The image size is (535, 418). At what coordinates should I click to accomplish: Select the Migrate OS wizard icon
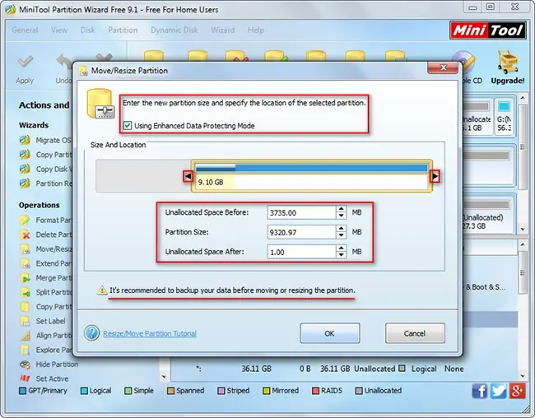tap(25, 140)
